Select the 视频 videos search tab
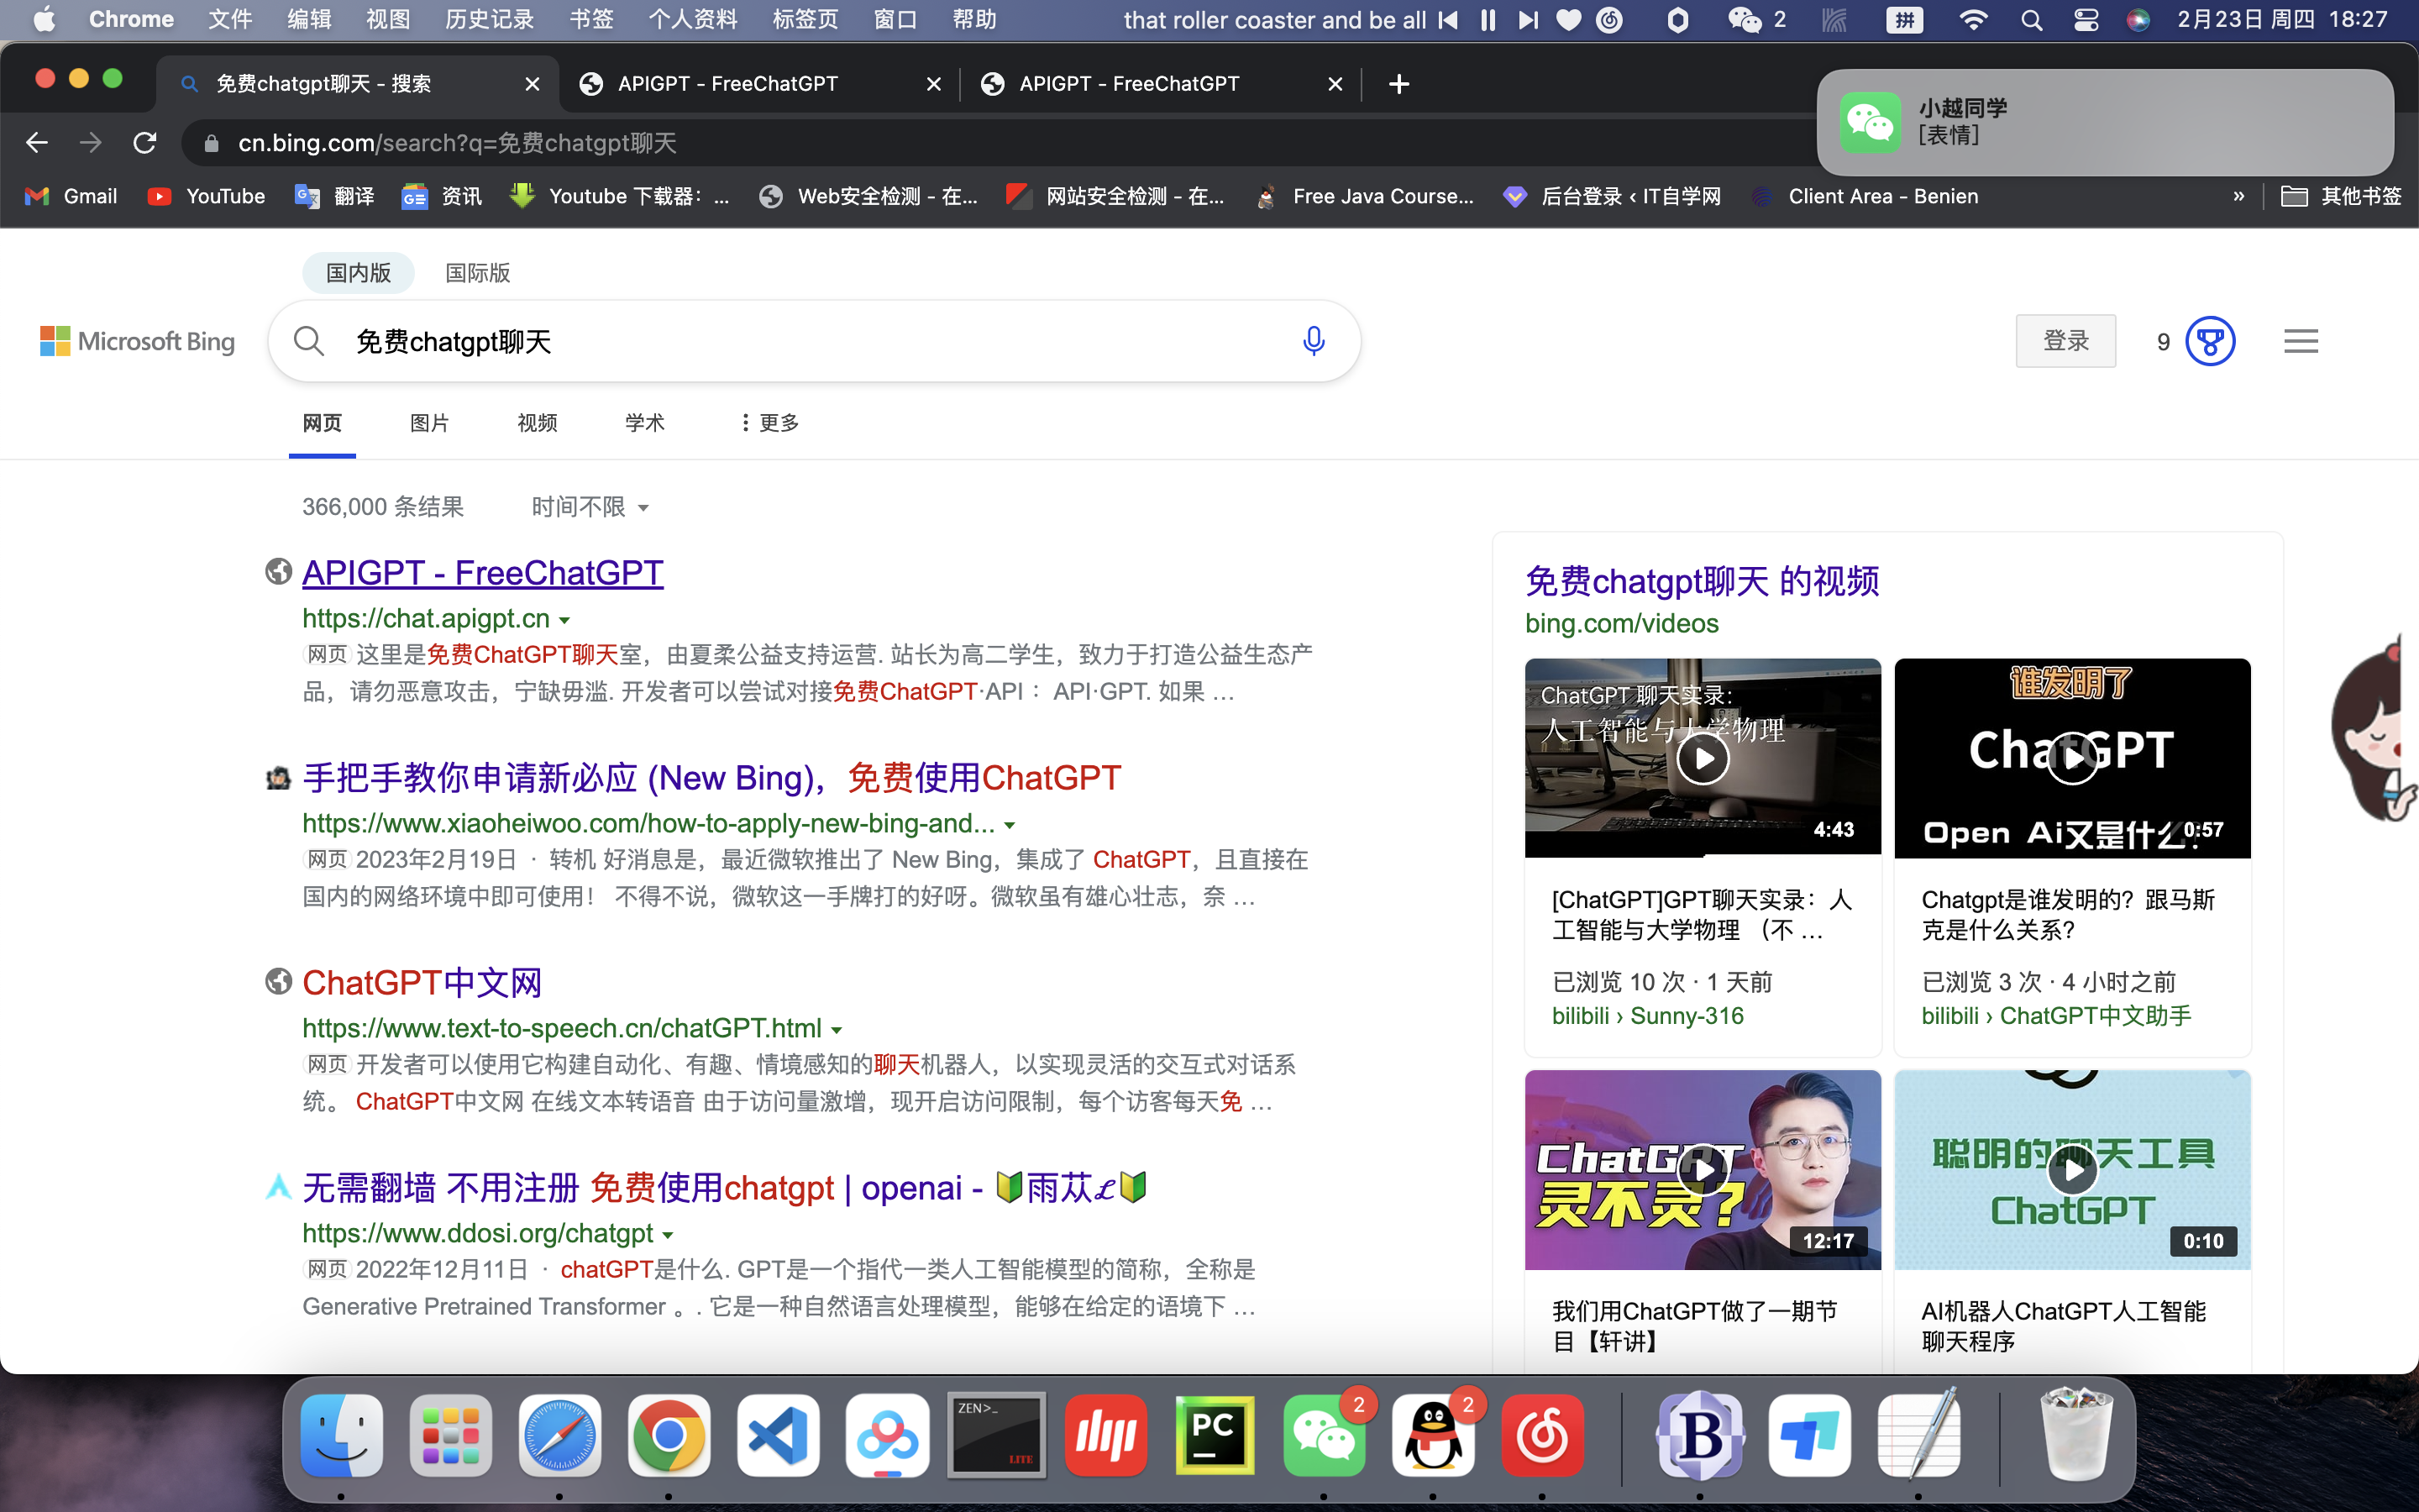The height and width of the screenshot is (1512, 2419). click(x=538, y=423)
